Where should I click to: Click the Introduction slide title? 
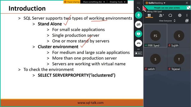pos(27,9)
